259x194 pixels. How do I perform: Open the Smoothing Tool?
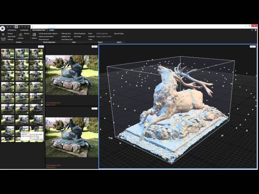[x=67, y=40]
